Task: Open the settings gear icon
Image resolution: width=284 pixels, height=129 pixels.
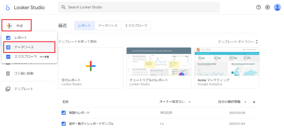Action: pyautogui.click(x=267, y=7)
